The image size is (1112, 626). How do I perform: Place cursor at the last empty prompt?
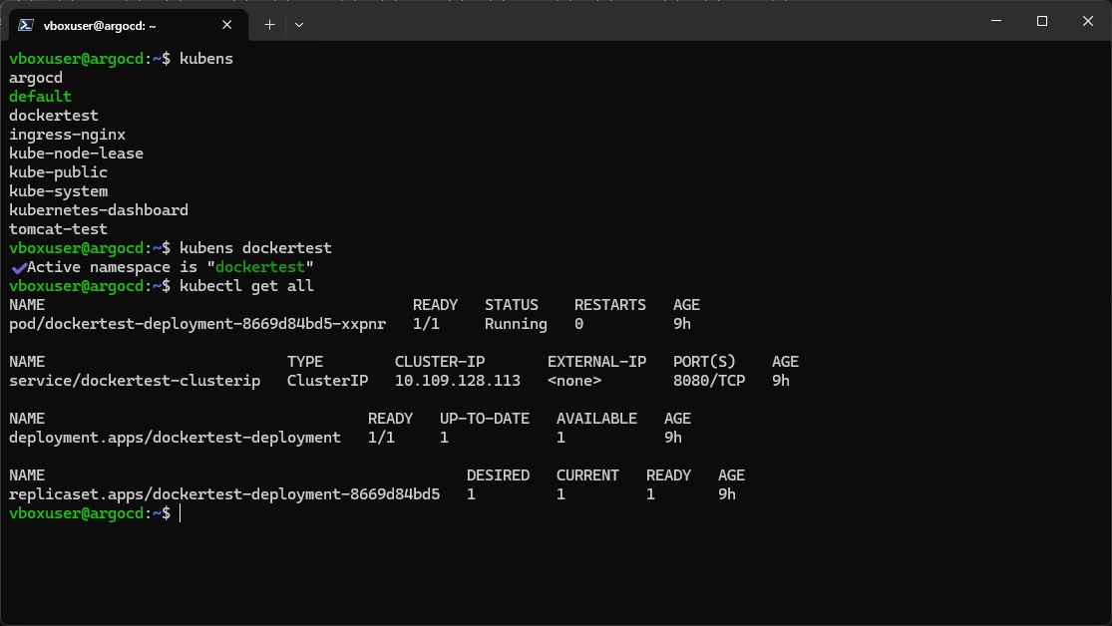coord(181,513)
